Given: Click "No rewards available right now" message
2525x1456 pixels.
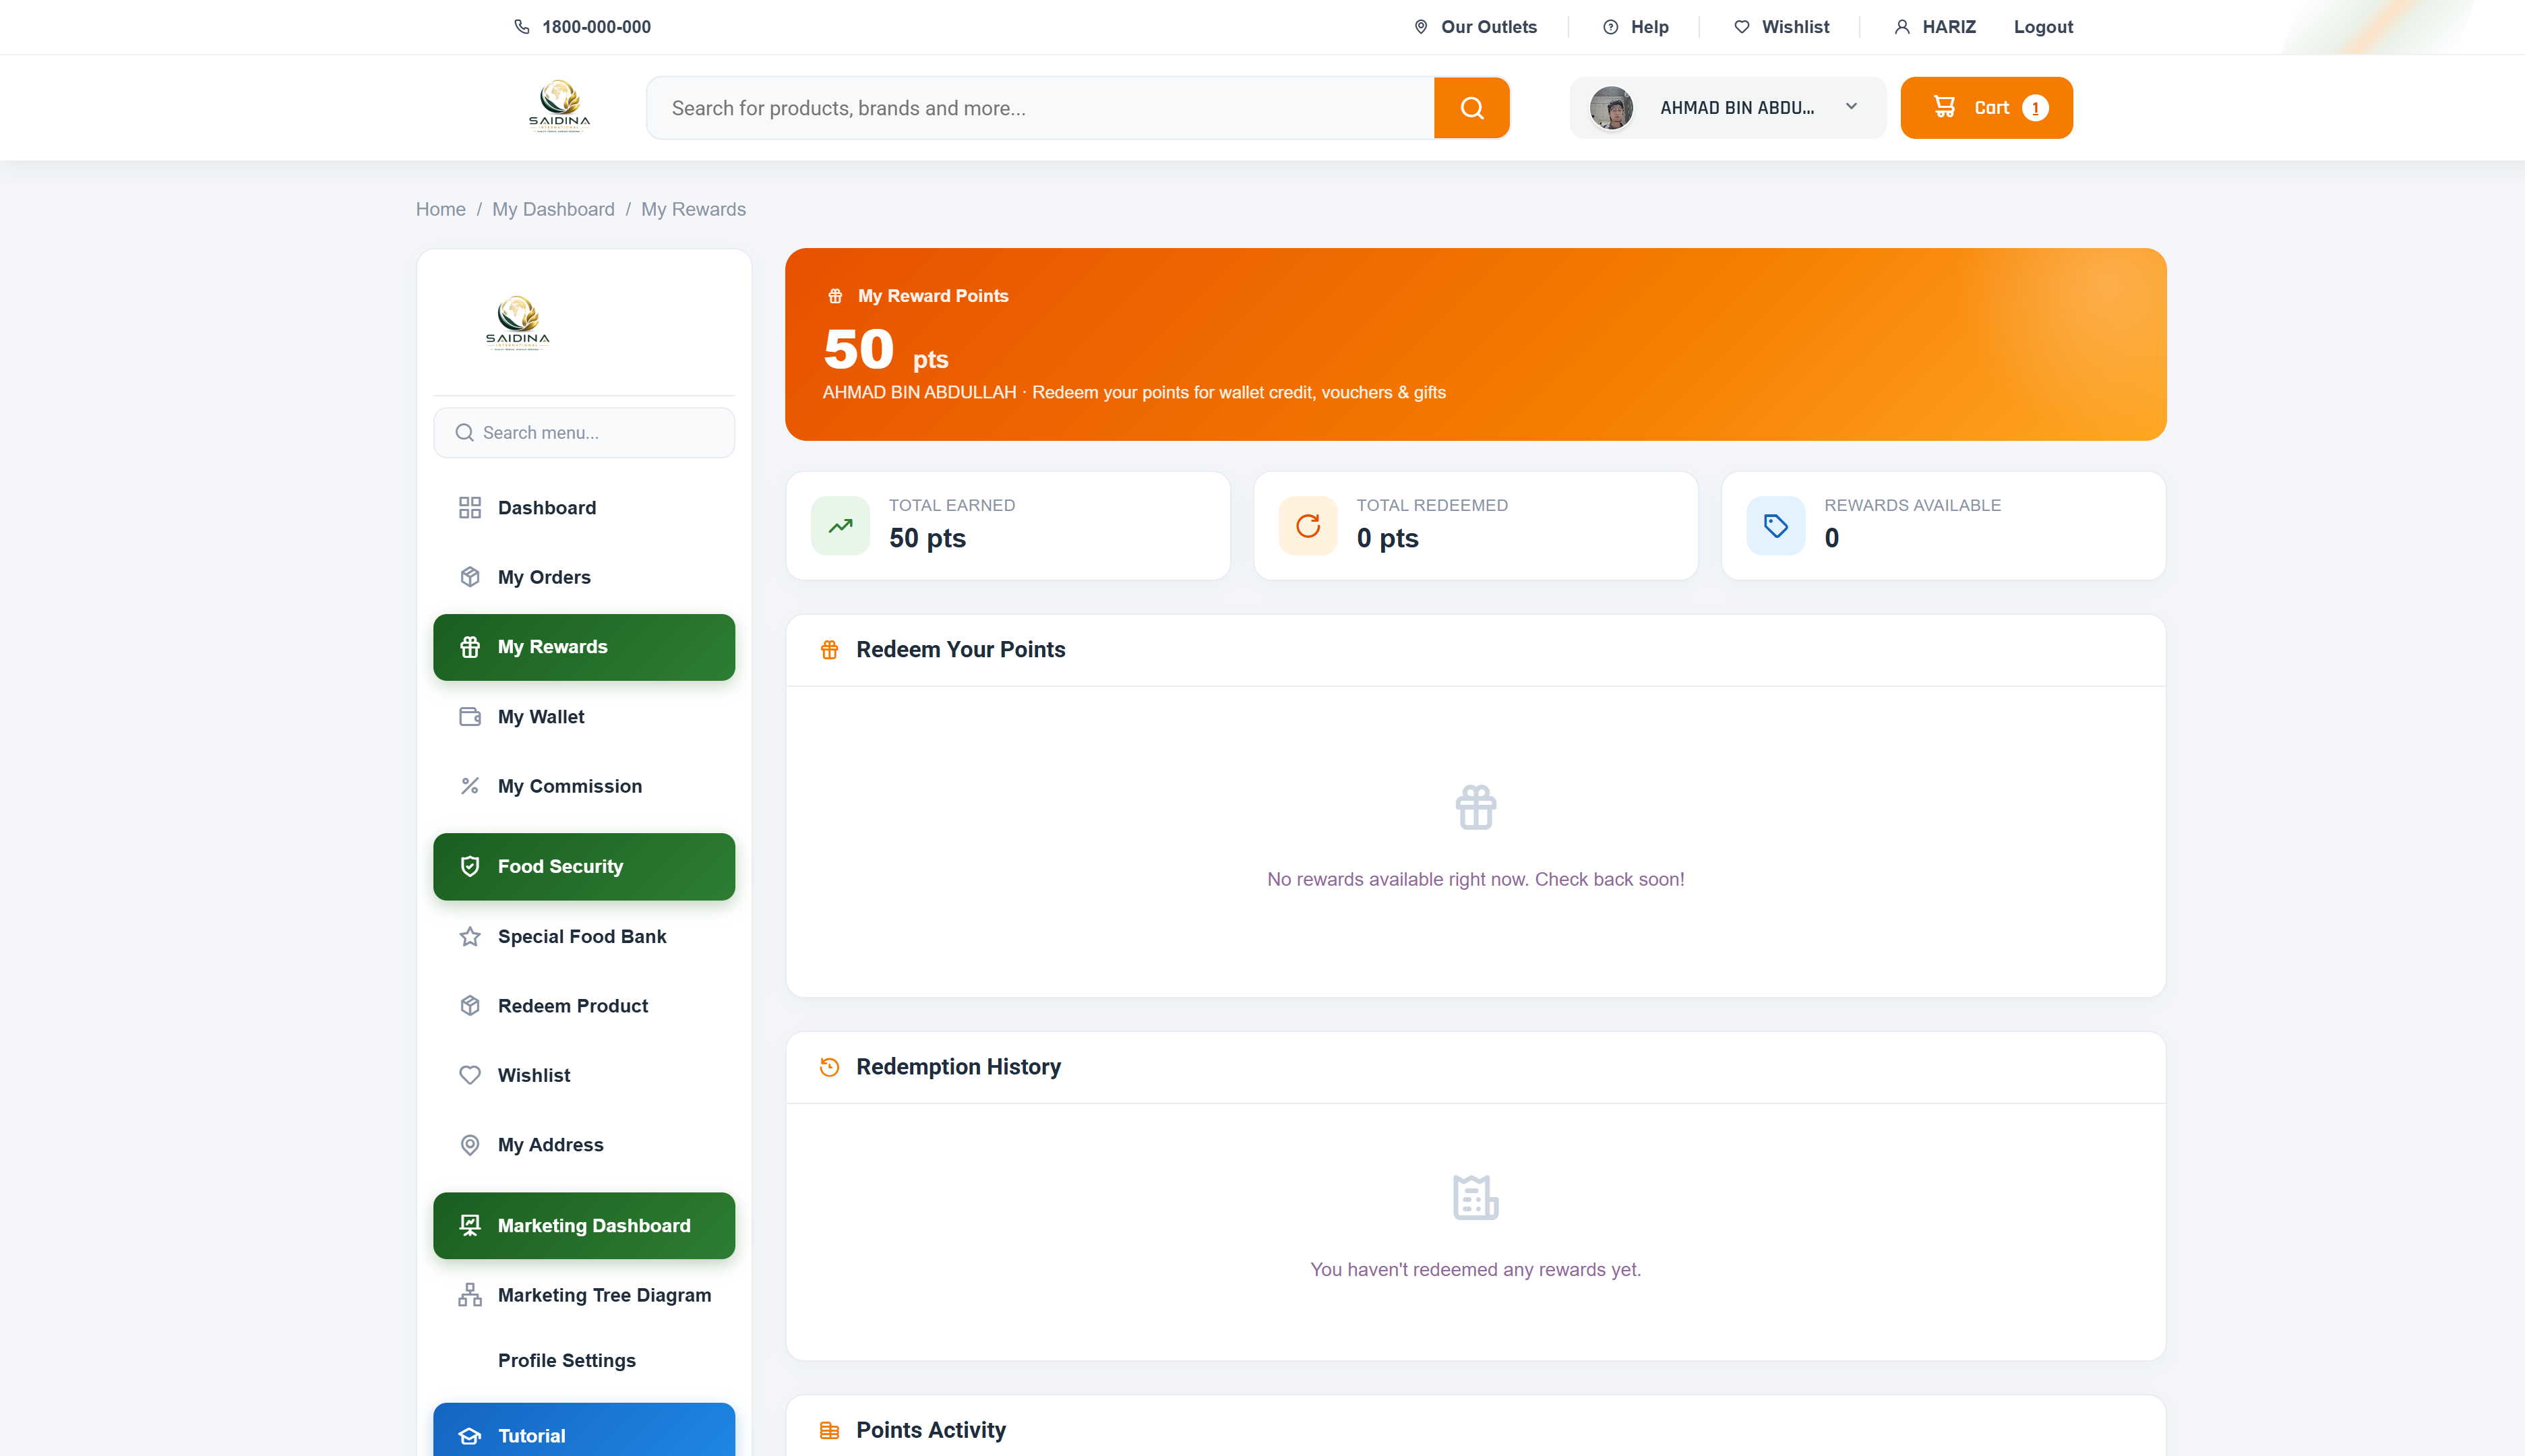Looking at the screenshot, I should point(1475,879).
